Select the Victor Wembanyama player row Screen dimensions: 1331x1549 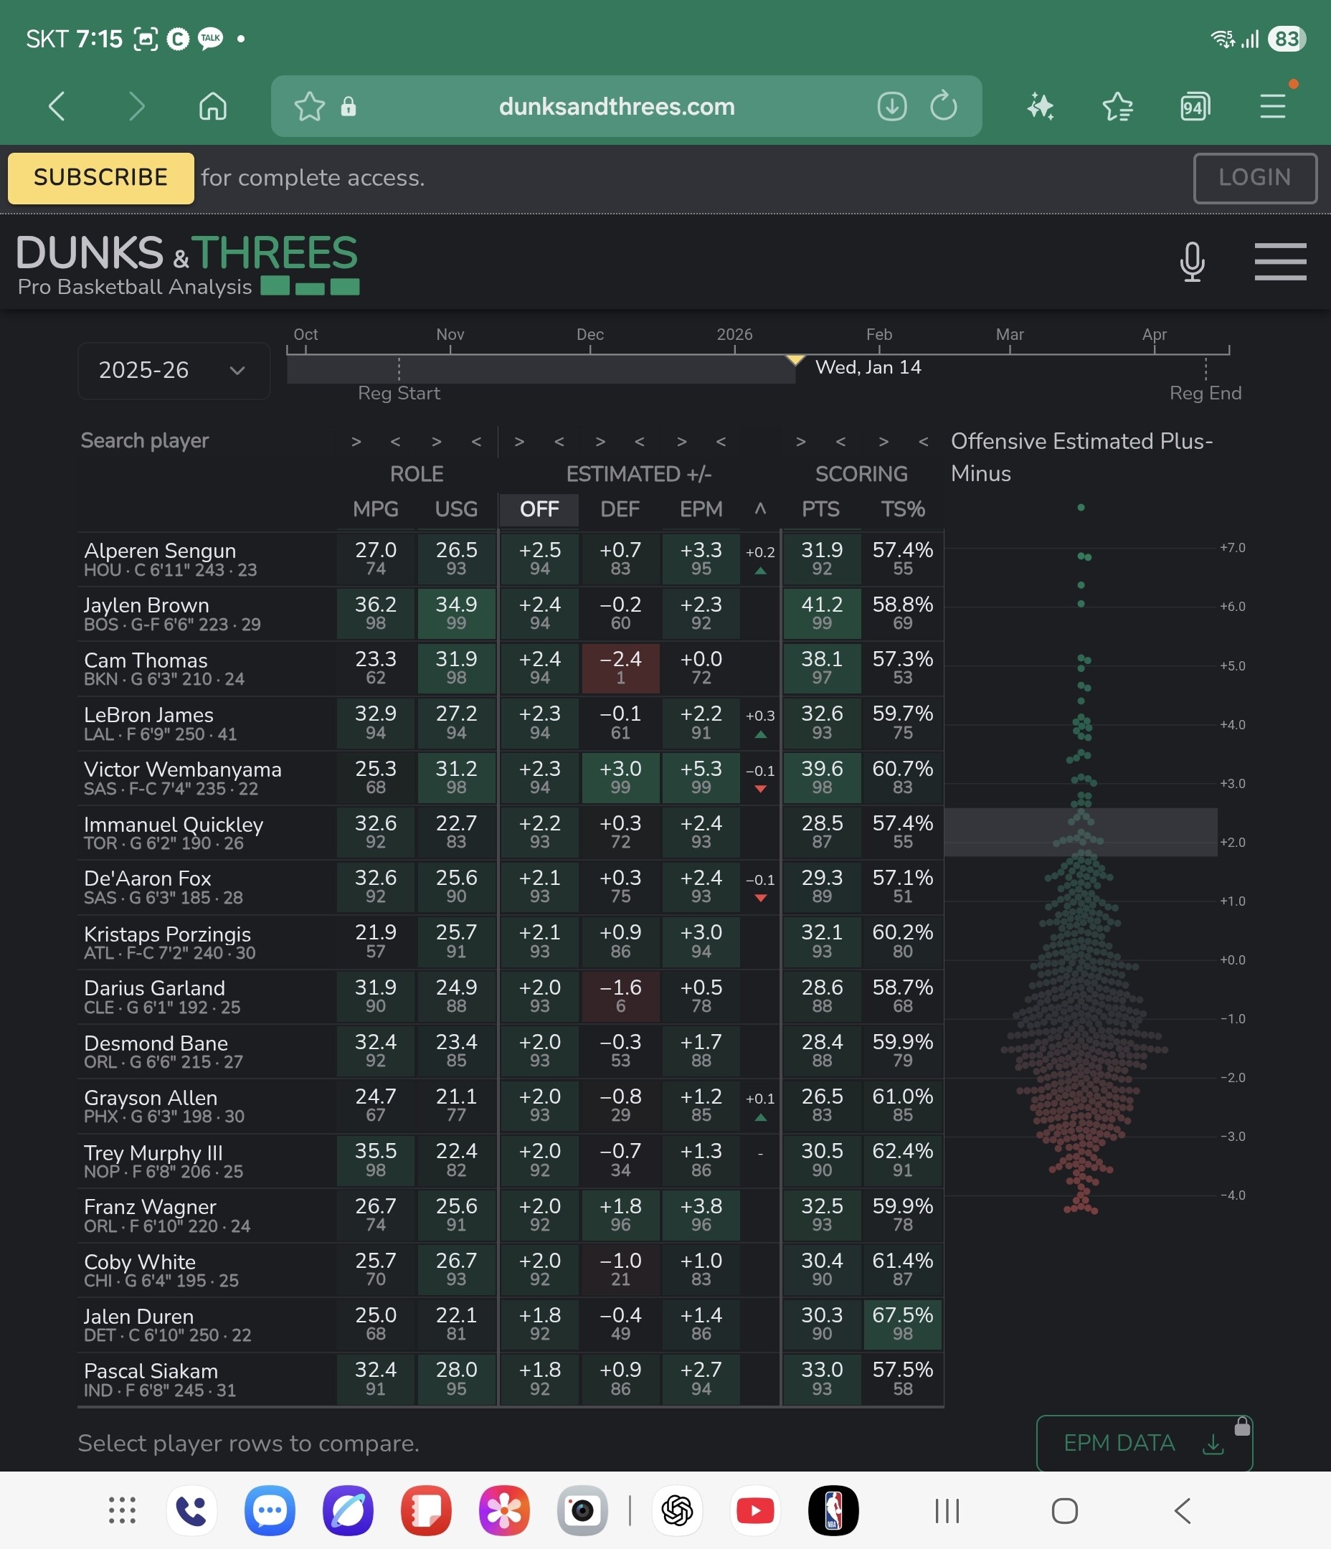click(x=511, y=777)
